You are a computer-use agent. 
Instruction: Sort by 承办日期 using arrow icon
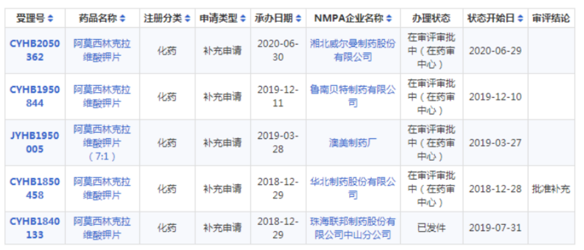[x=298, y=18]
